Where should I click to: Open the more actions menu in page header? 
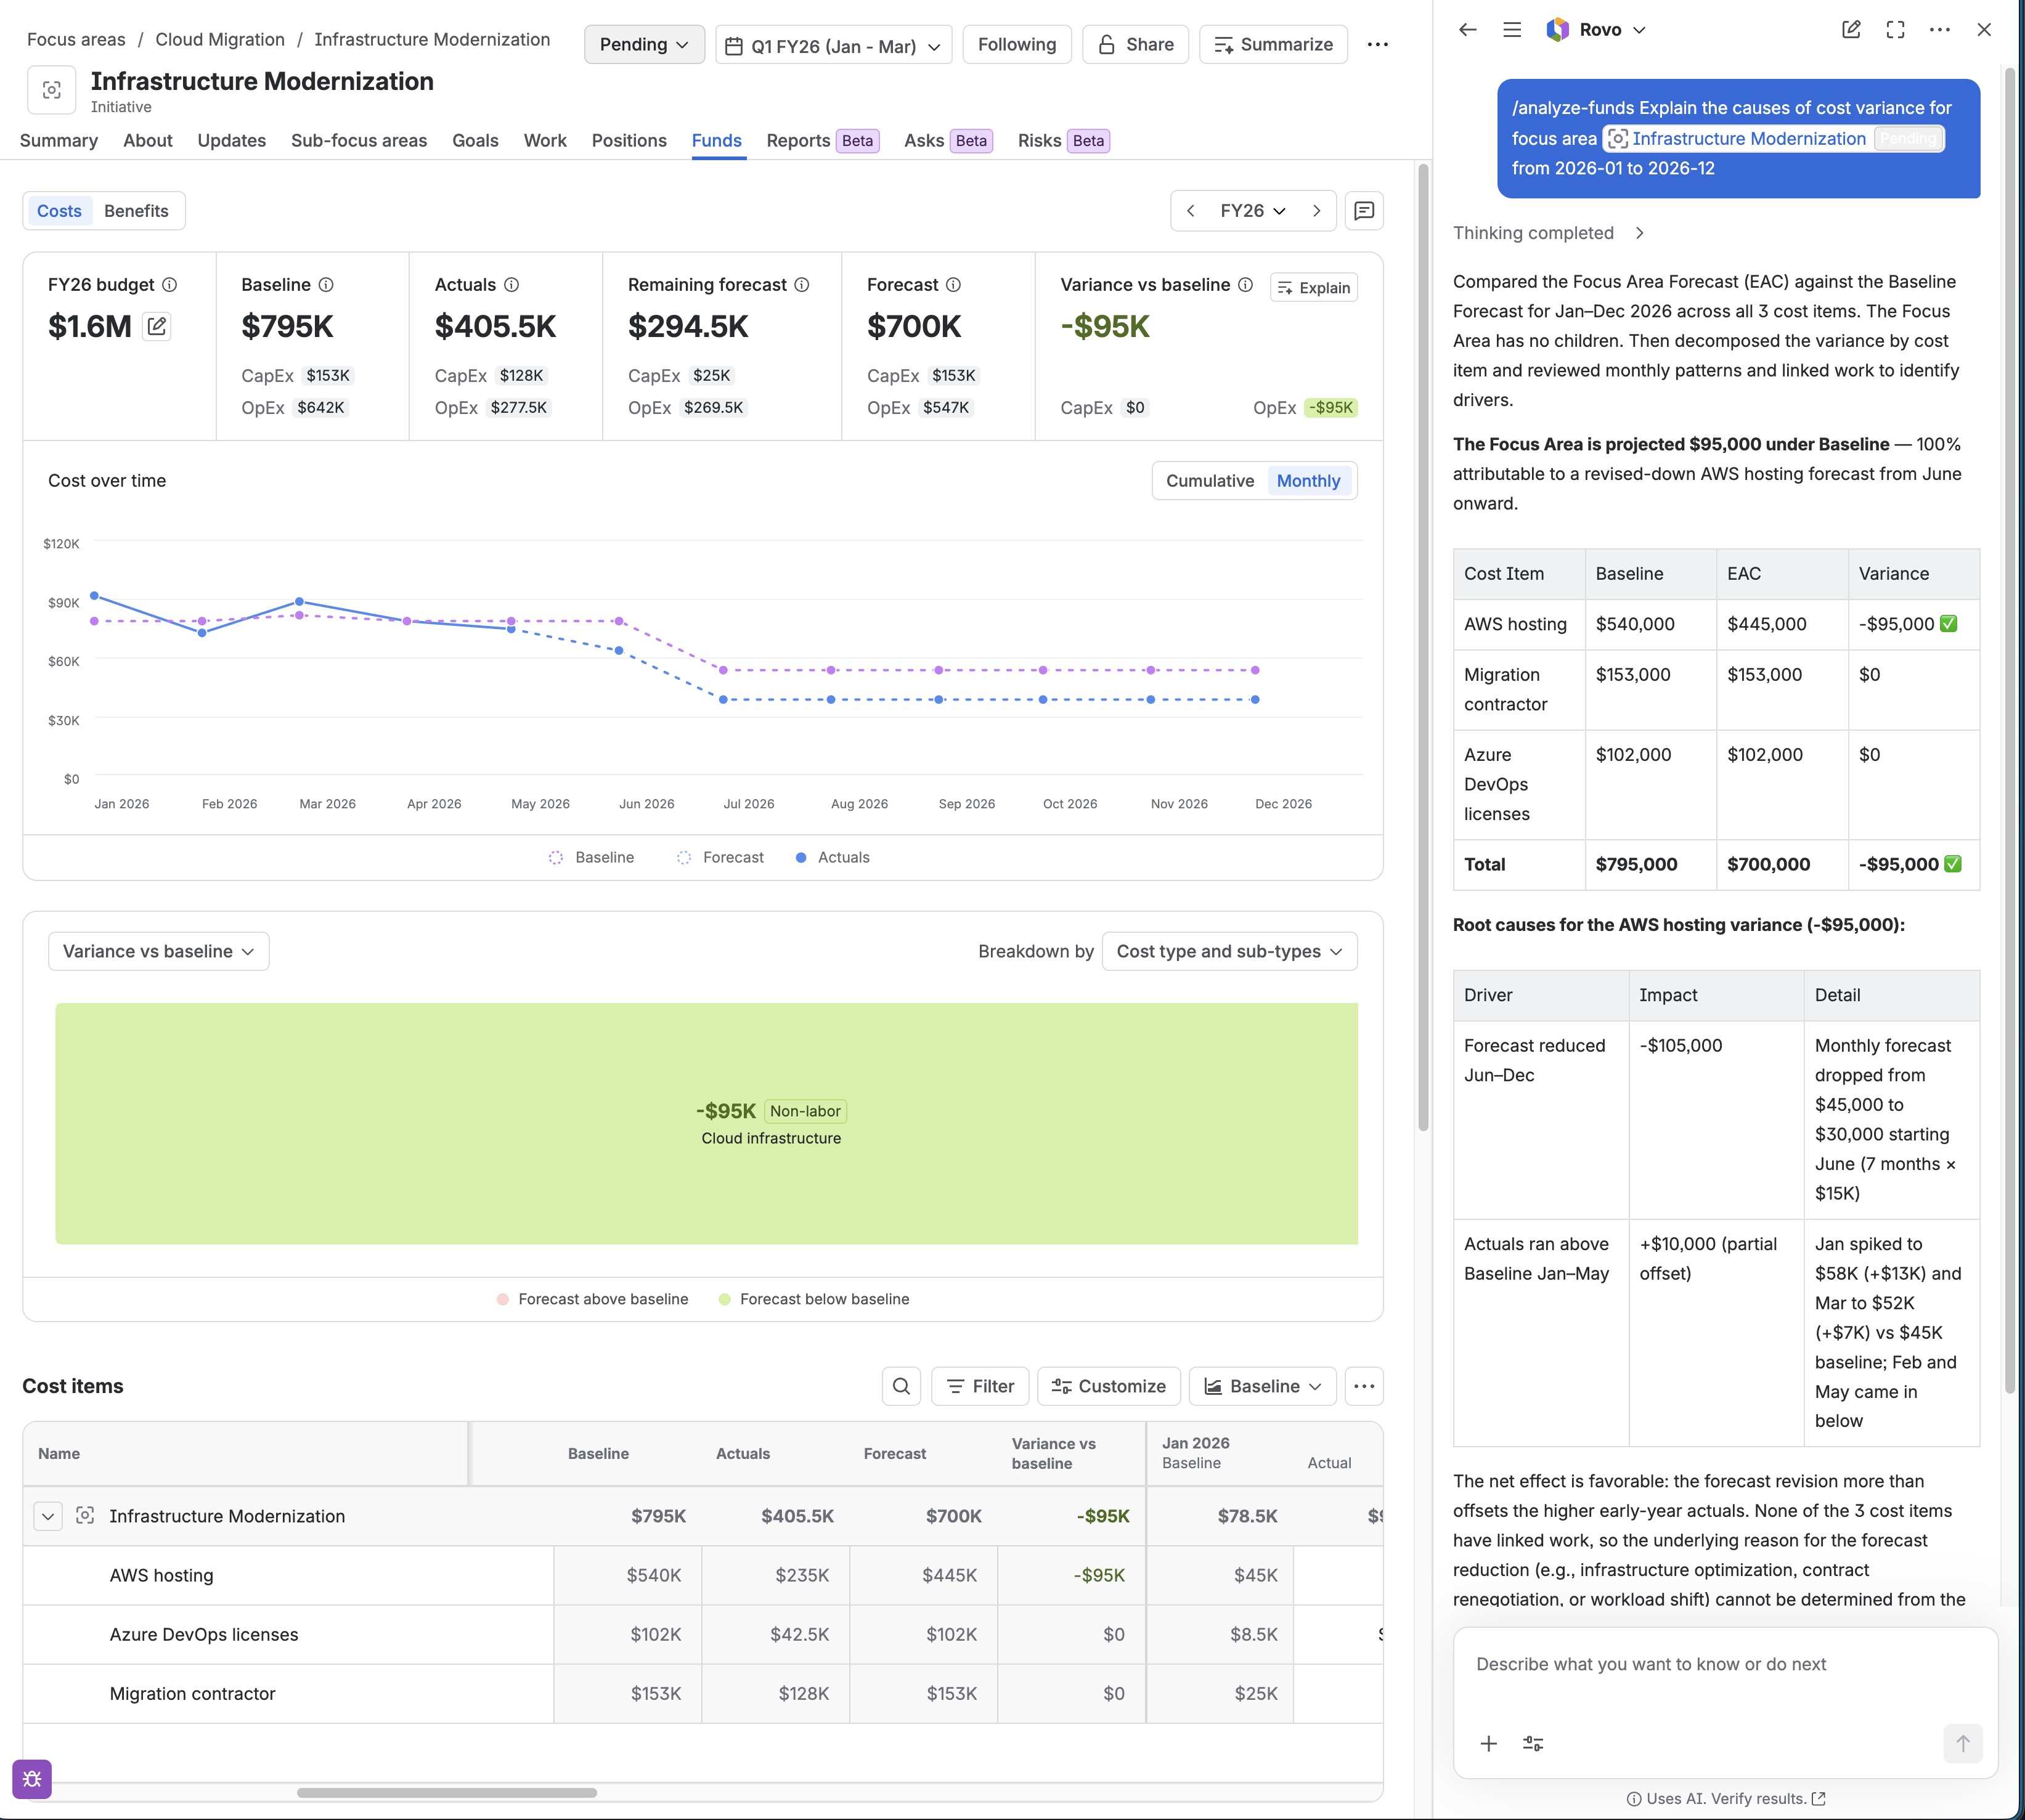[x=1378, y=44]
